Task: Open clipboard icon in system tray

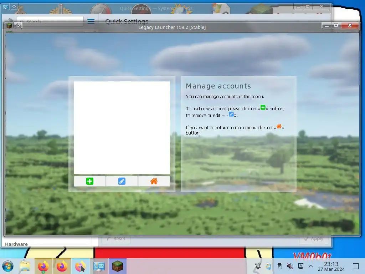Action: coord(279,266)
